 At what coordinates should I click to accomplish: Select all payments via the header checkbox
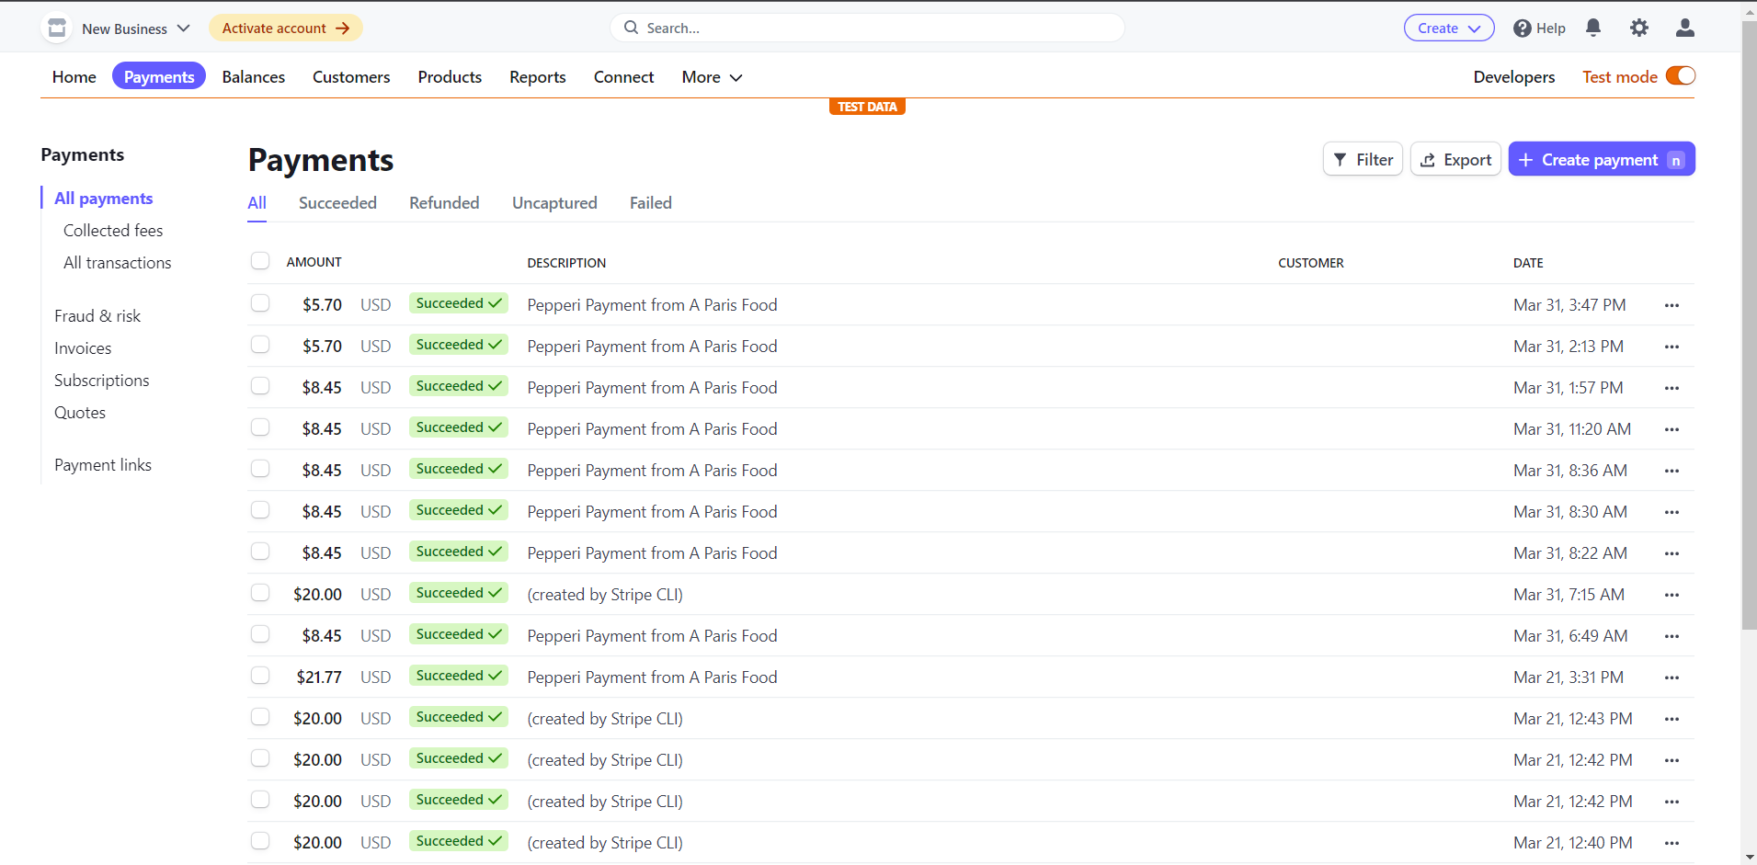pyautogui.click(x=260, y=260)
